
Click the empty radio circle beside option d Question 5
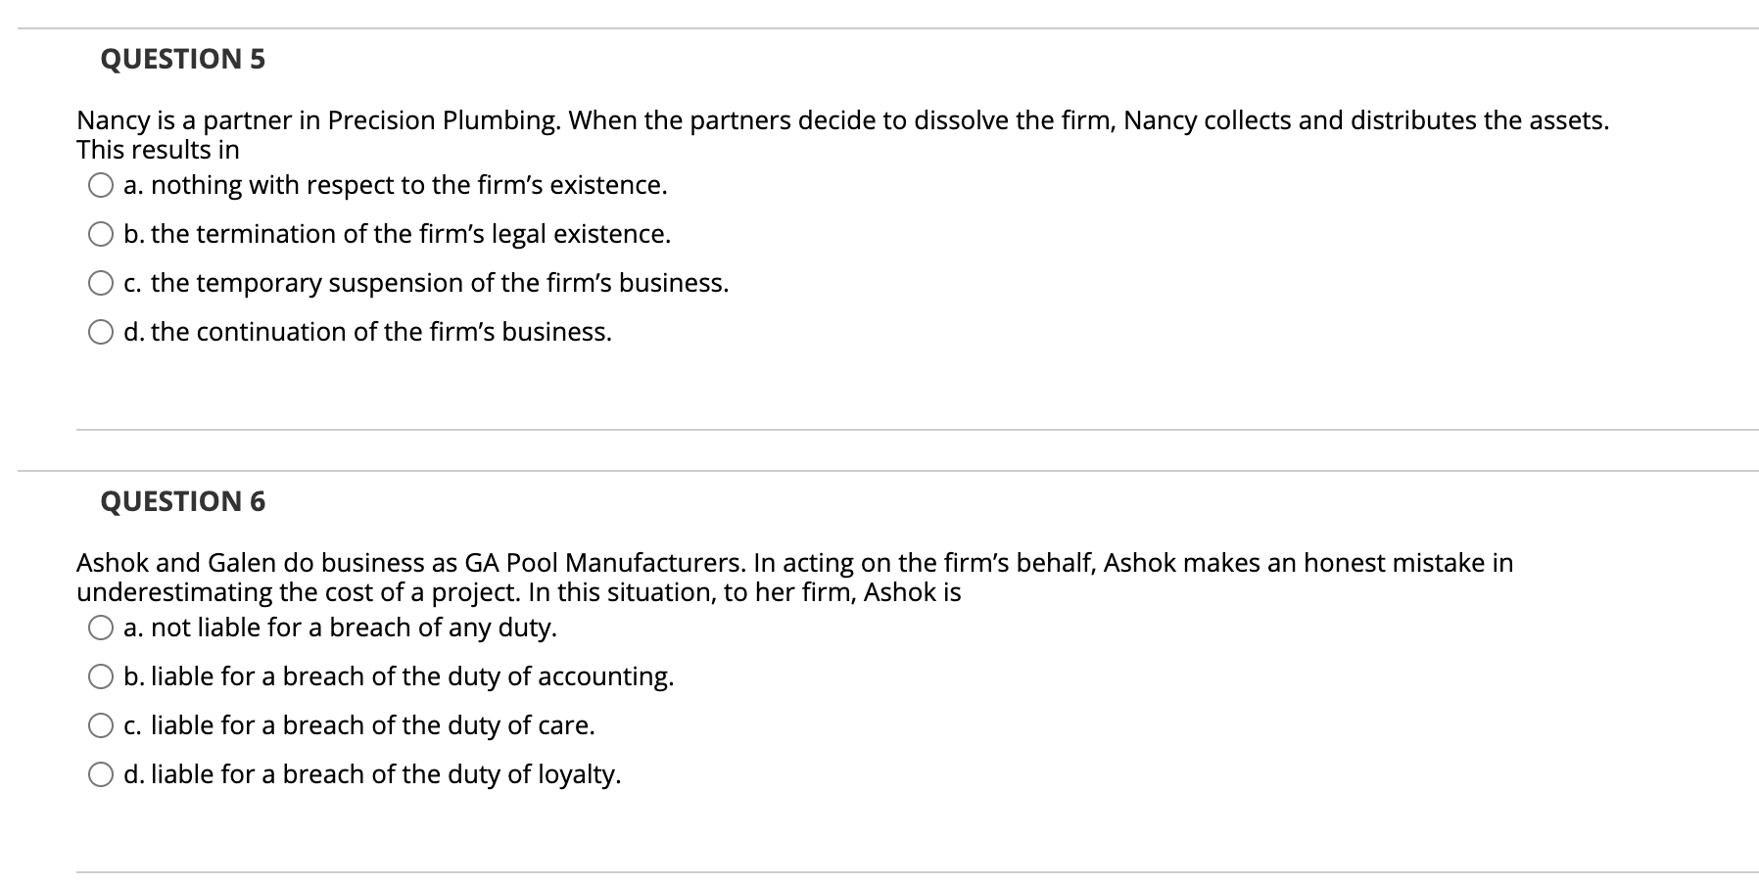[x=101, y=331]
